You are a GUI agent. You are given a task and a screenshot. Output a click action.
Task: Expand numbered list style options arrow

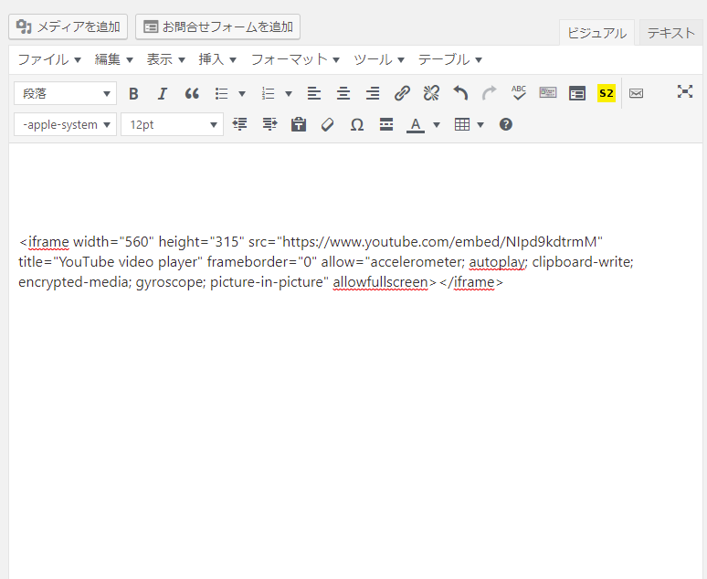coord(289,94)
